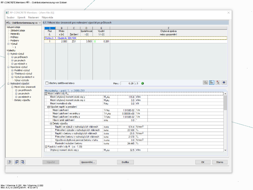This screenshot has width=253, height=190.
Task: Click the 'Upozornění...' button
Action: [x=88, y=162]
